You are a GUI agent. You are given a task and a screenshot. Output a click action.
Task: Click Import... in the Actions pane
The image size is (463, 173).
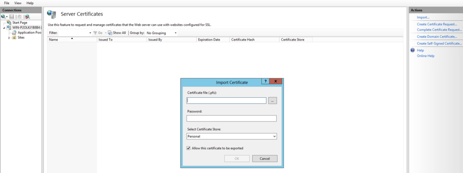[x=423, y=18]
